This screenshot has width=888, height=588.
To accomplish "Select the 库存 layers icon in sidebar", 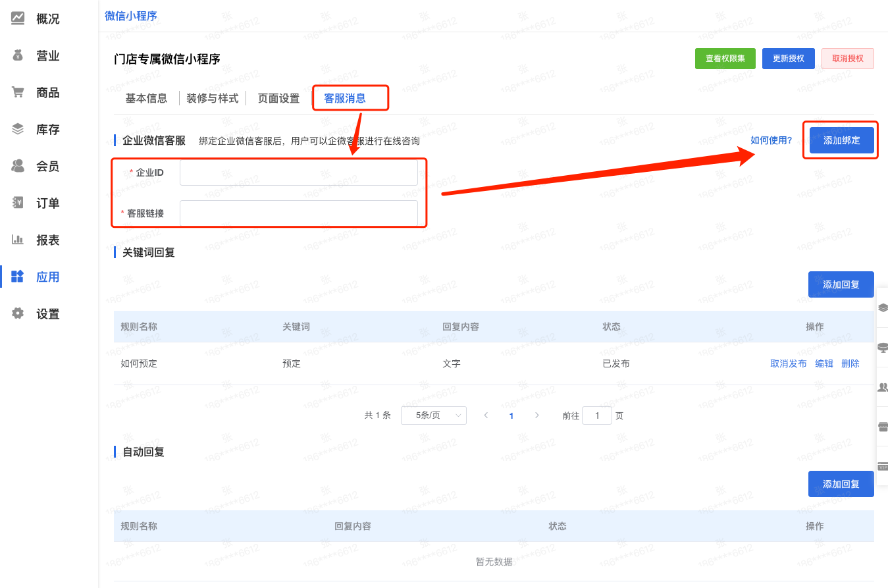I will (x=18, y=129).
